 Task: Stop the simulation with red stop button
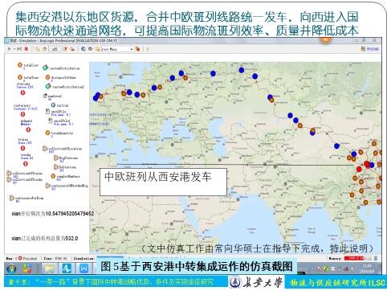(26, 49)
